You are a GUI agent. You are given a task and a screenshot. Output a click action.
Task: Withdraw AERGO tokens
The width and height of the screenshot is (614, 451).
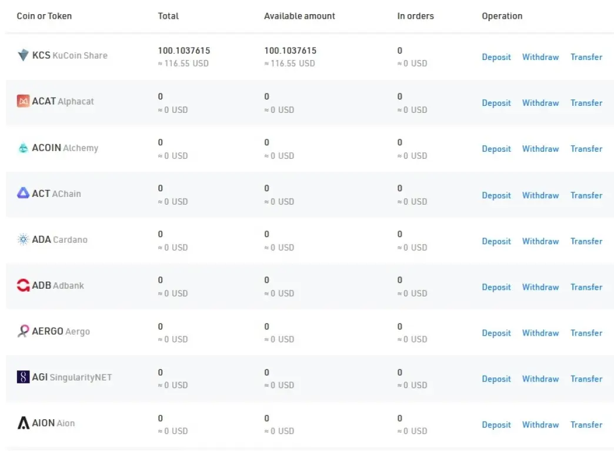540,333
